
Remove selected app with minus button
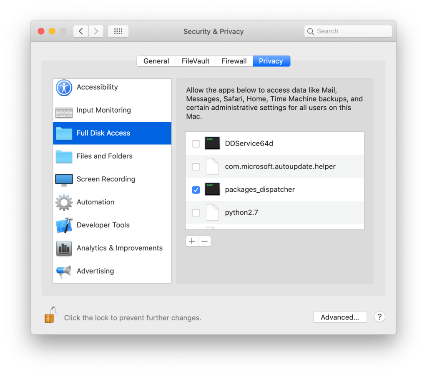(x=204, y=241)
